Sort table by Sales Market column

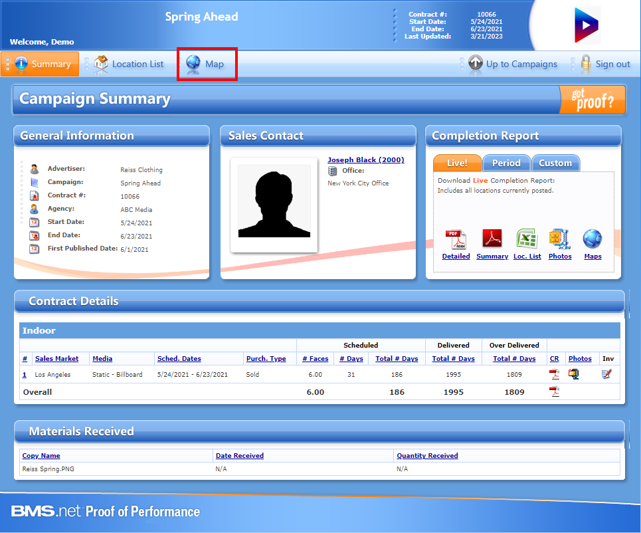pyautogui.click(x=56, y=359)
